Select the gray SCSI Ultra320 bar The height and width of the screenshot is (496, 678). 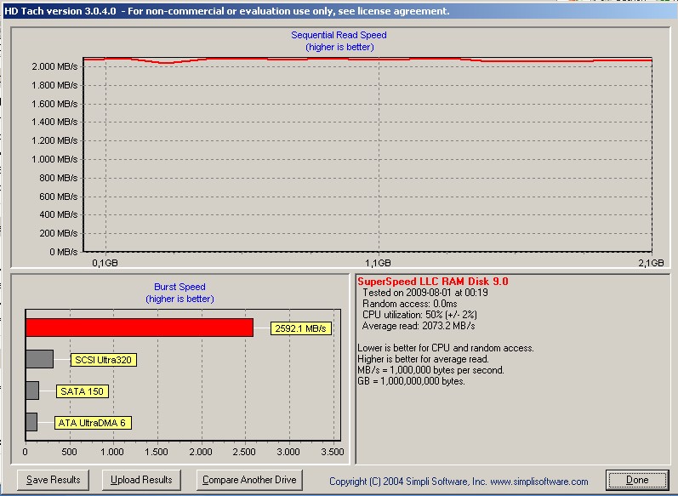tap(39, 359)
